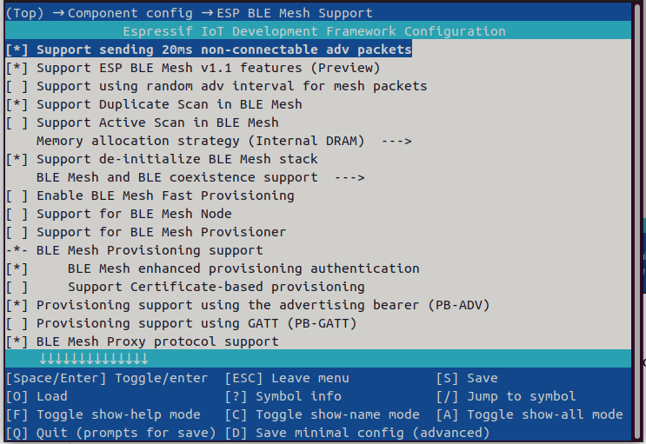Enable random adv interval for mesh packets
This screenshot has height=444, width=646.
pos(17,86)
